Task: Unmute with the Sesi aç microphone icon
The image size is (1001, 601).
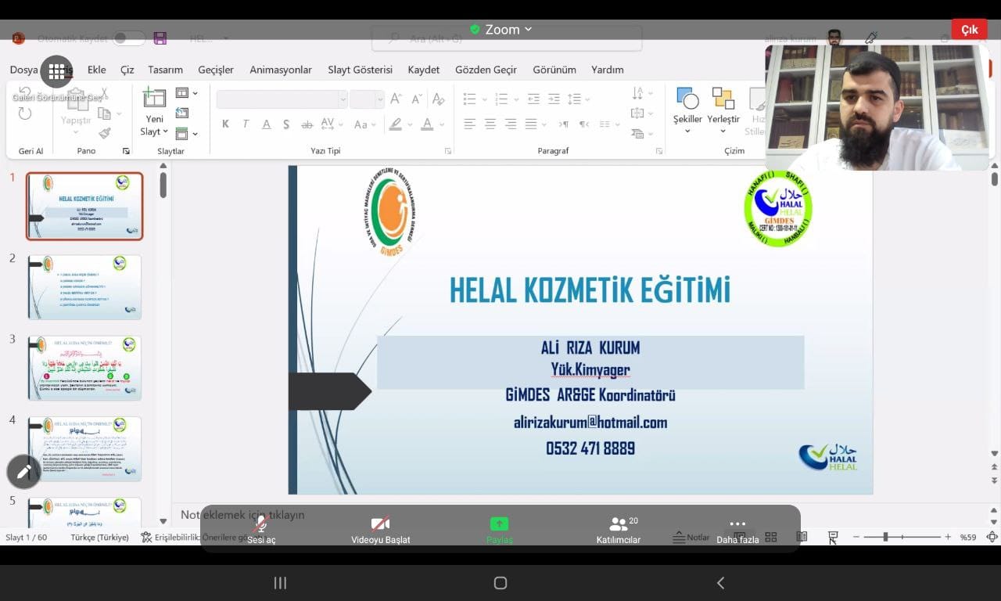Action: coord(261,524)
